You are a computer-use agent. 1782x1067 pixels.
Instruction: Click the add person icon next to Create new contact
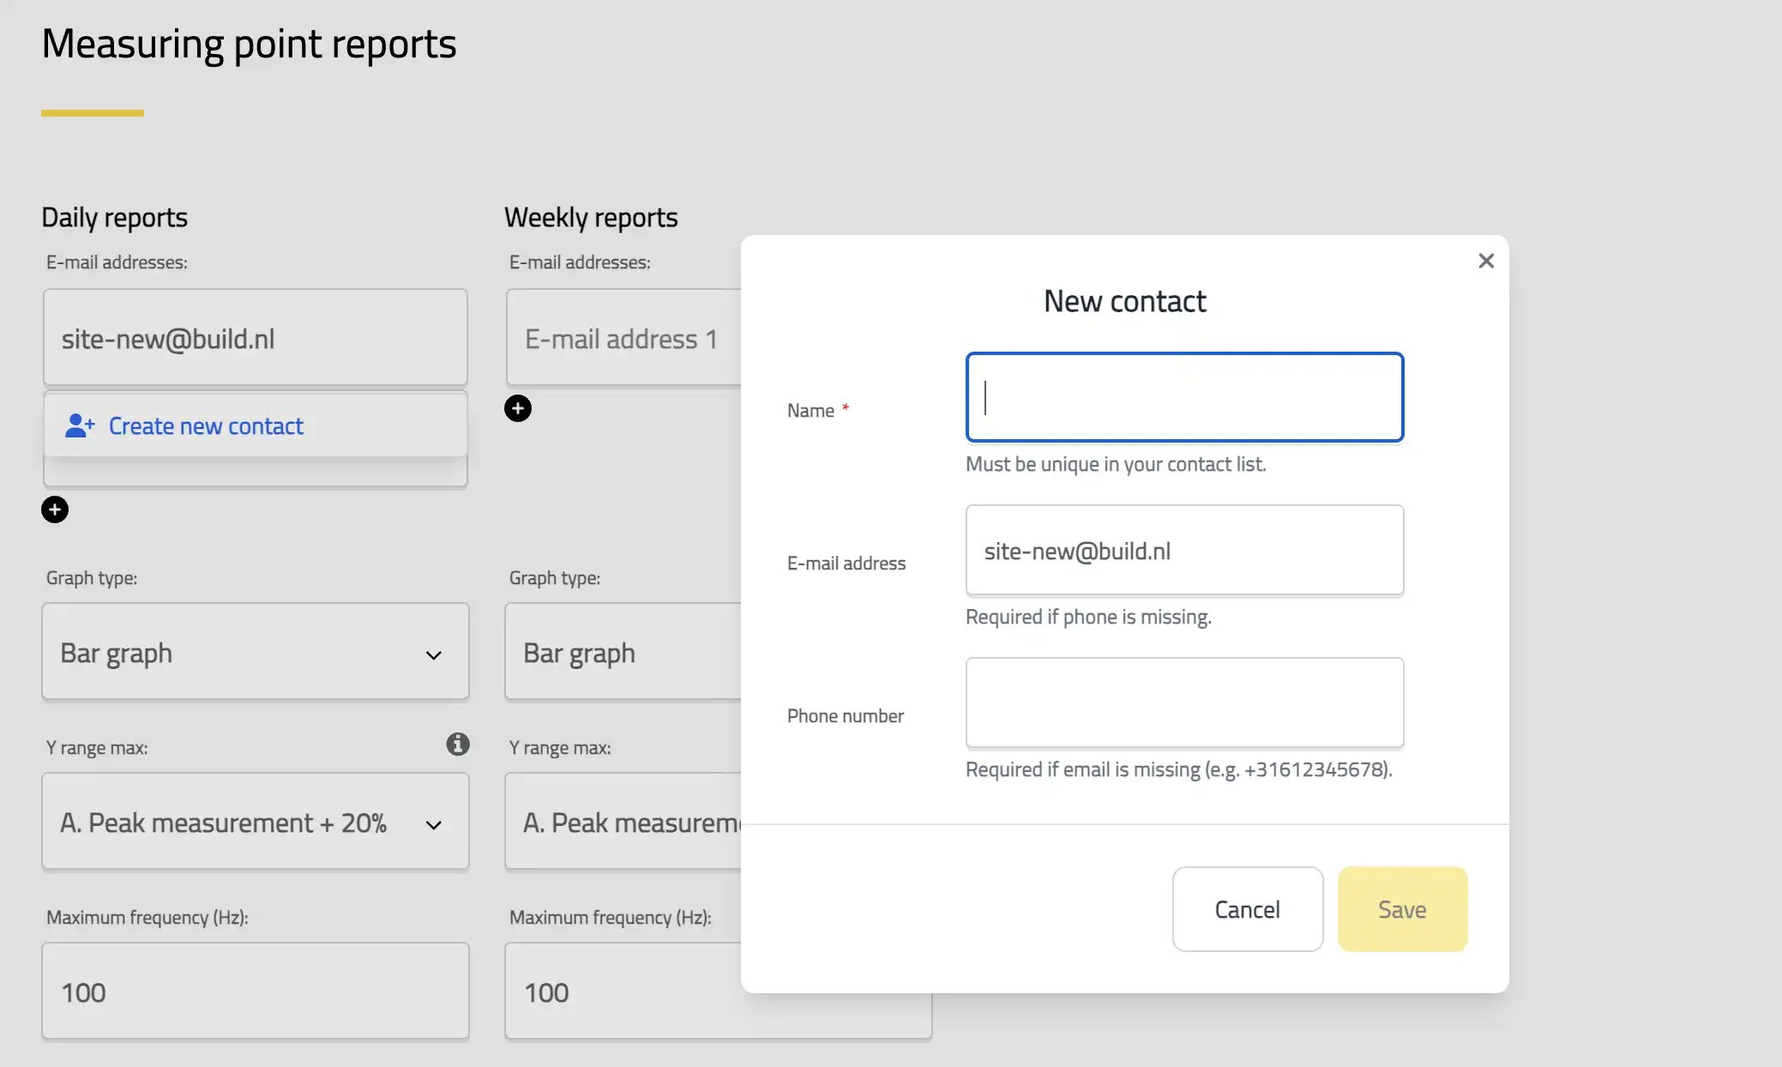tap(77, 425)
